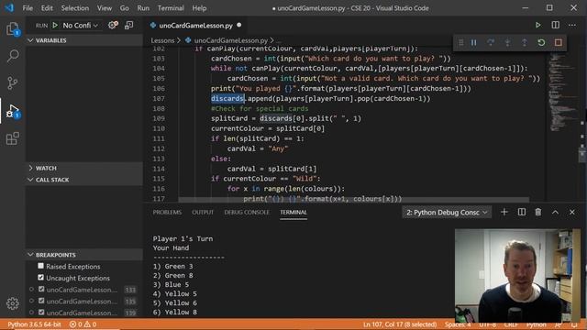Kill terminal with the trash icon
Viewport: 587px width, 330px height.
click(538, 212)
